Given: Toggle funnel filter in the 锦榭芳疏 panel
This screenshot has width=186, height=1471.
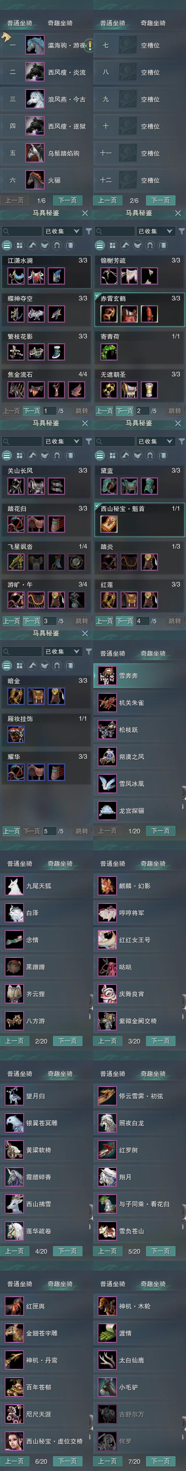Looking at the screenshot, I should pyautogui.click(x=181, y=231).
